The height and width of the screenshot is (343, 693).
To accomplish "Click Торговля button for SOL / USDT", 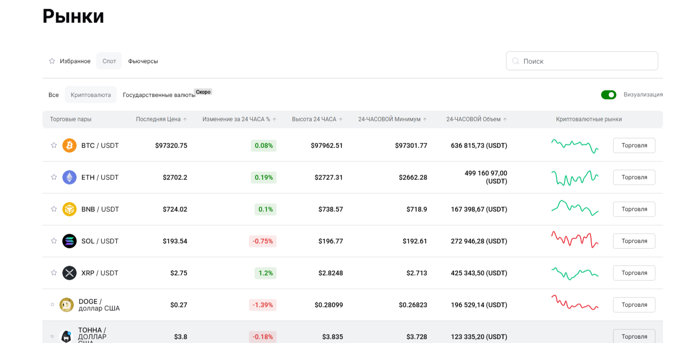I will (x=634, y=241).
